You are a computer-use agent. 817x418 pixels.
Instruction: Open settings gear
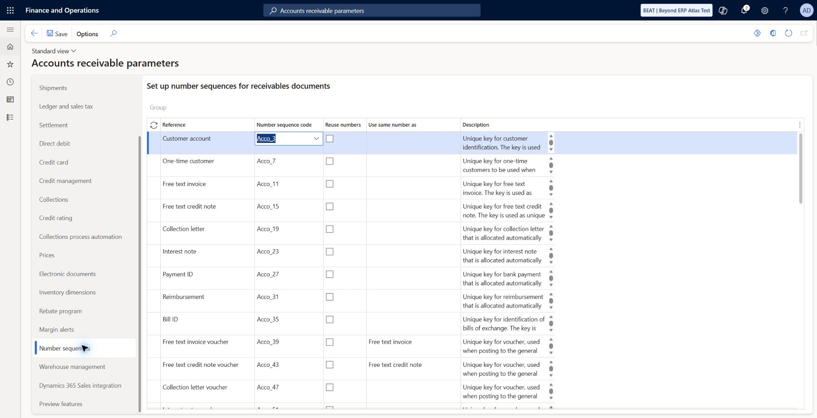coord(765,10)
